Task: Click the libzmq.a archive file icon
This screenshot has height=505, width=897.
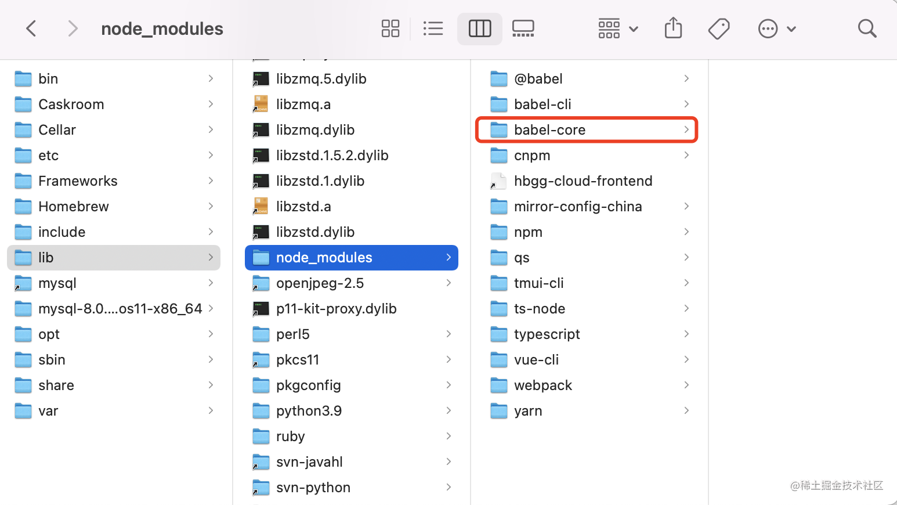Action: click(261, 104)
